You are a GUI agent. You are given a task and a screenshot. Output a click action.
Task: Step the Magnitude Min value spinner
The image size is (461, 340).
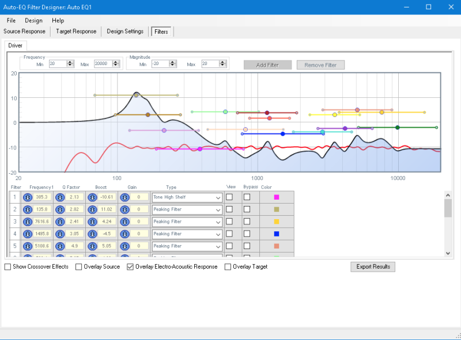[x=173, y=63]
